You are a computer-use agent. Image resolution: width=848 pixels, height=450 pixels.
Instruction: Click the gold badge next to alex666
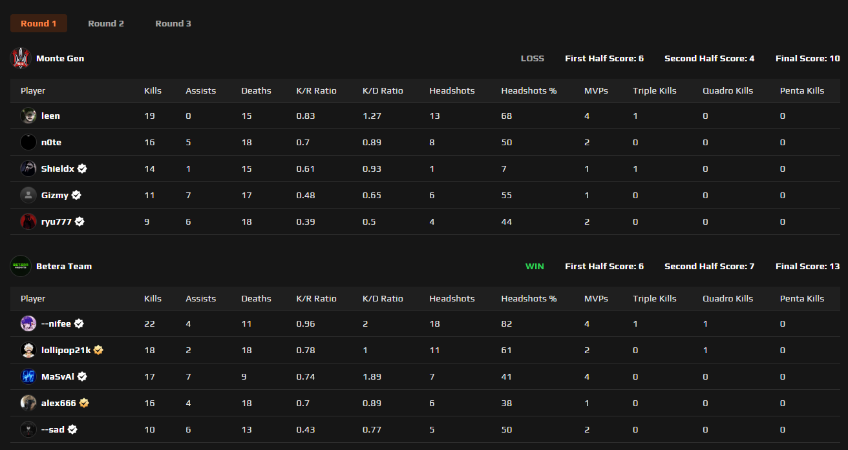coord(84,403)
